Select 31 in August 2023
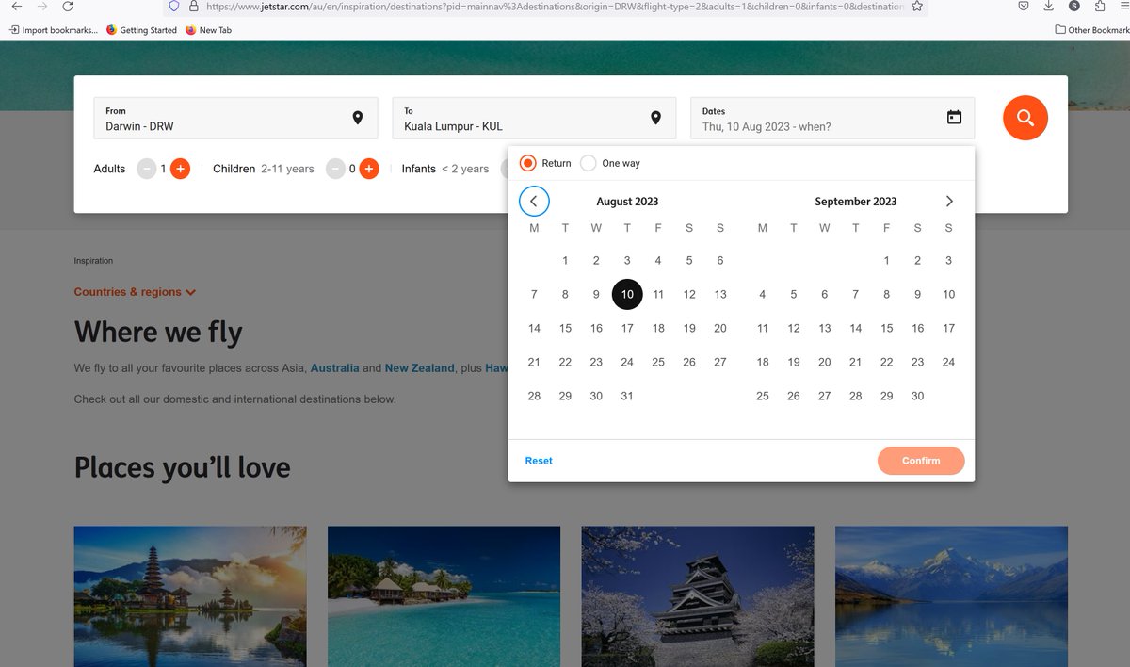 pyautogui.click(x=627, y=396)
